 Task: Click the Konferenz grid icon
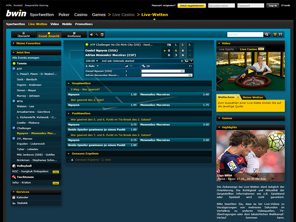click(x=74, y=33)
